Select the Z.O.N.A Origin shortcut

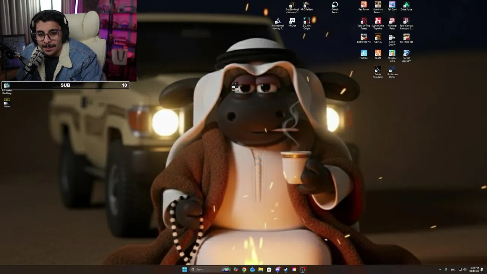[x=306, y=24]
